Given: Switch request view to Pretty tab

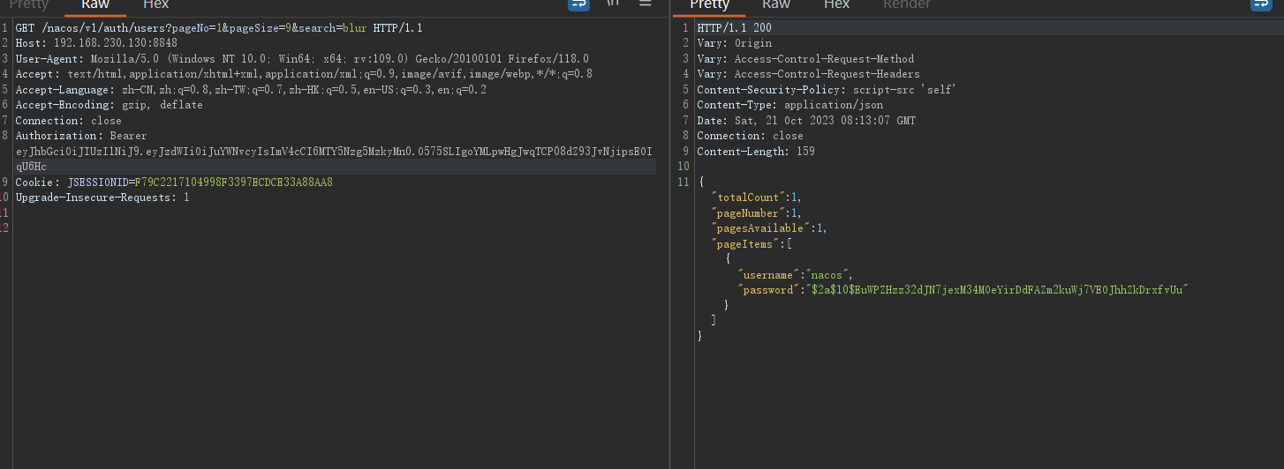Looking at the screenshot, I should pyautogui.click(x=29, y=4).
